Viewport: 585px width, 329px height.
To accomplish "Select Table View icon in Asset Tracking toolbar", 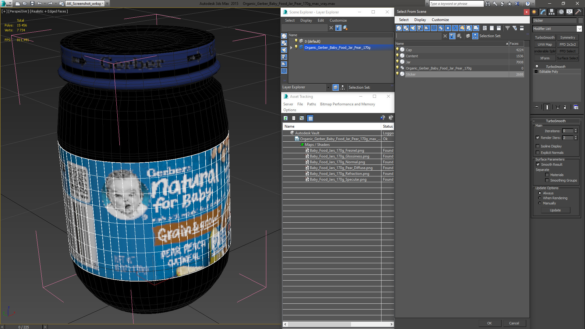I will coord(310,118).
